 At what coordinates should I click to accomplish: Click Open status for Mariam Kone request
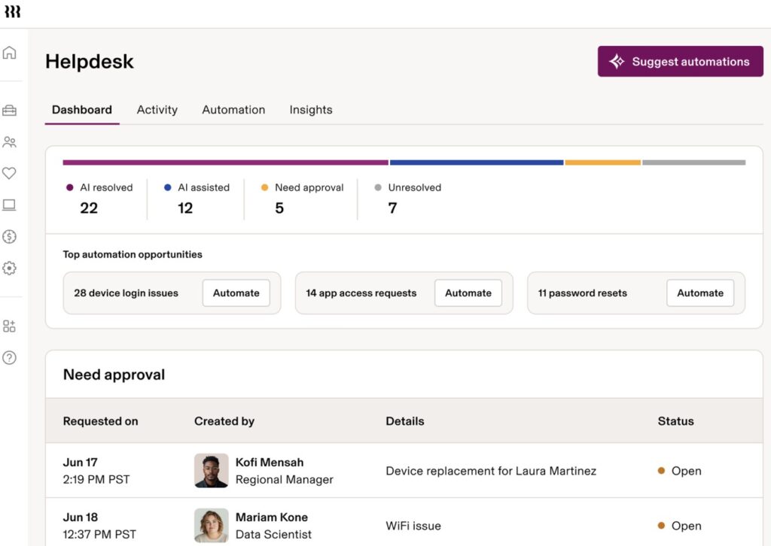(680, 526)
